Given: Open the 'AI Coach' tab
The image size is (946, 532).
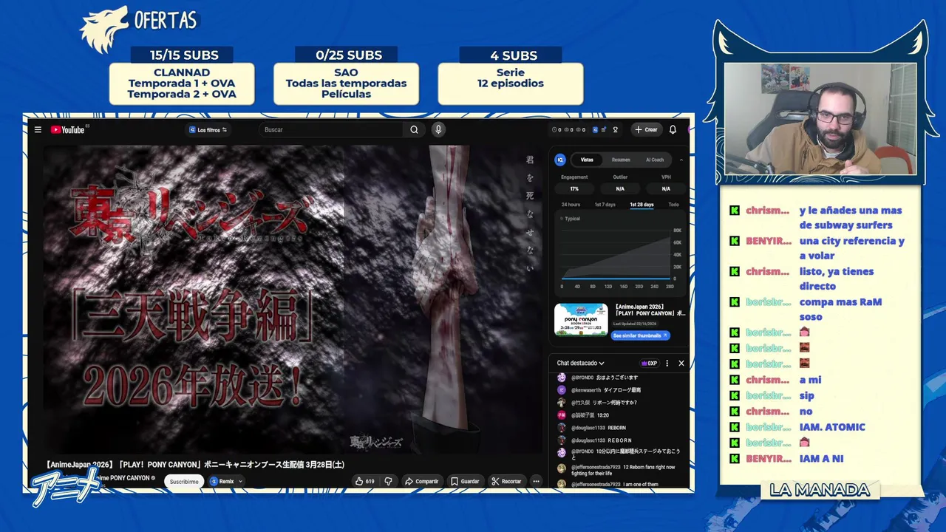Looking at the screenshot, I should 655,160.
